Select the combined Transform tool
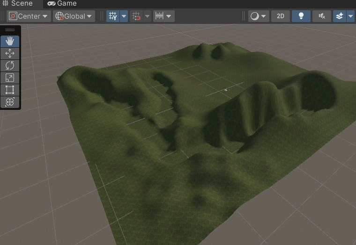Screen dimensions: 356x245 10,102
